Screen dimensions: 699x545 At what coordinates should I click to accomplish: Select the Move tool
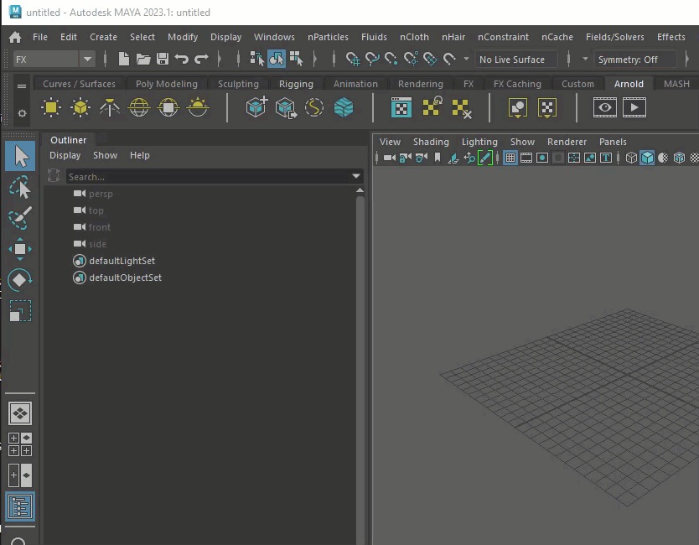tap(18, 248)
